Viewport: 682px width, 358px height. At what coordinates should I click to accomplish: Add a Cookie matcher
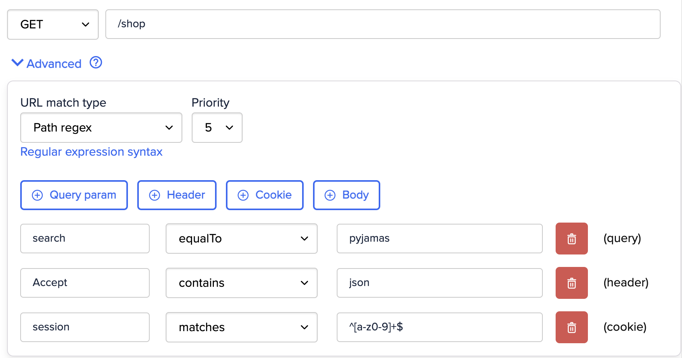(265, 195)
